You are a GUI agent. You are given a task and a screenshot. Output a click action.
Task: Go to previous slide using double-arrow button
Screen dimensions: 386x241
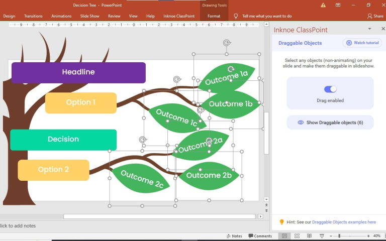(266, 206)
